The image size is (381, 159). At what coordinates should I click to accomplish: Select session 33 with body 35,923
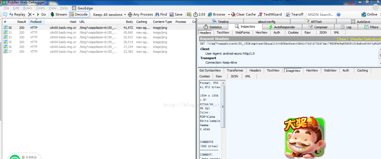click(98, 37)
